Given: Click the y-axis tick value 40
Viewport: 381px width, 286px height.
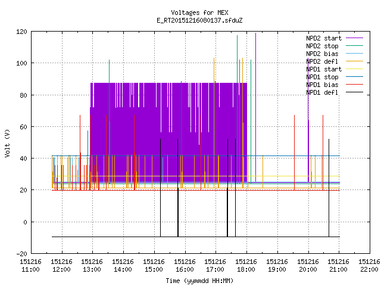Looking at the screenshot, I should click(x=23, y=158).
